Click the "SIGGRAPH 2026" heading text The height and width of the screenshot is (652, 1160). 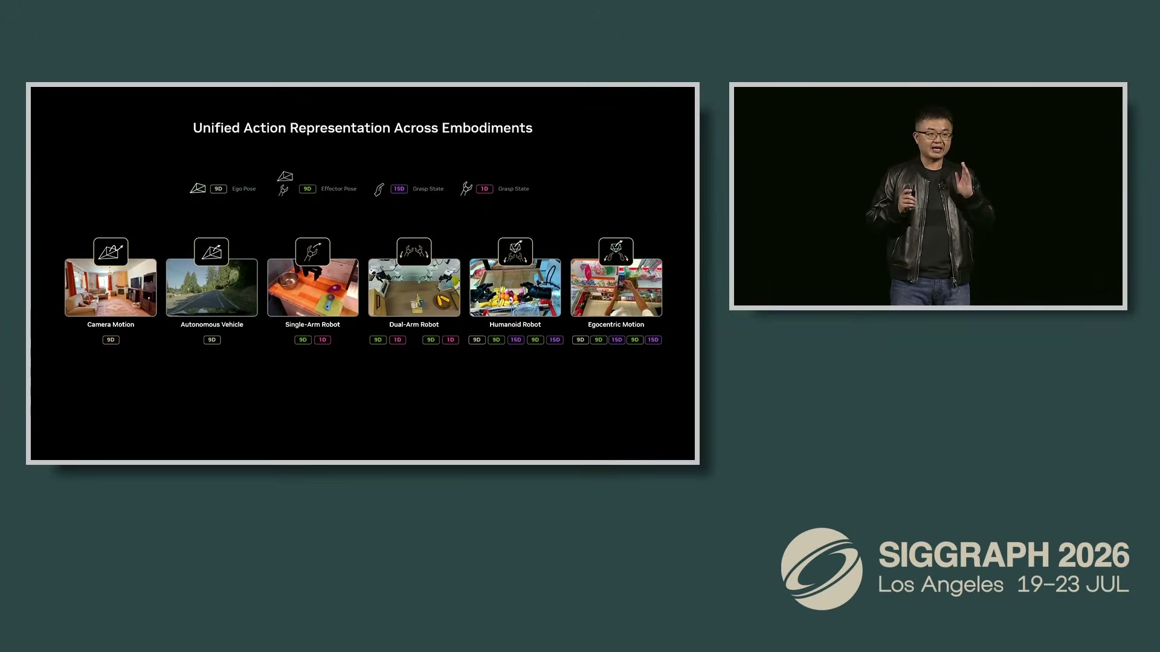pos(1004,555)
